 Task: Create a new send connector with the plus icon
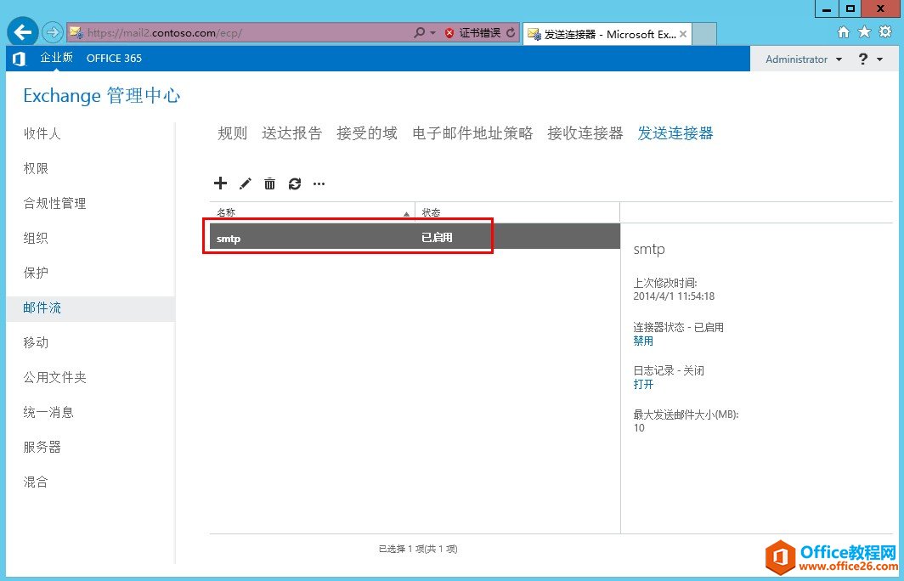tap(220, 183)
